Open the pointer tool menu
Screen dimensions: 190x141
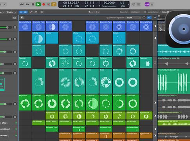[90, 12]
